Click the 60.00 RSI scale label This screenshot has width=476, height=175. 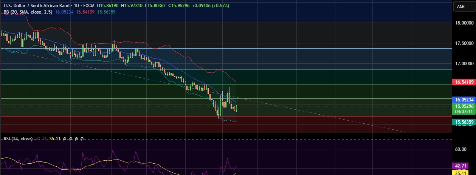tap(460, 149)
